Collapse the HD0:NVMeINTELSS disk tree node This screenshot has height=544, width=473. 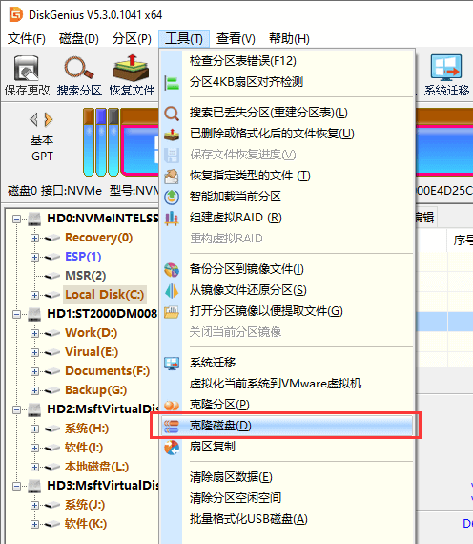[16, 219]
